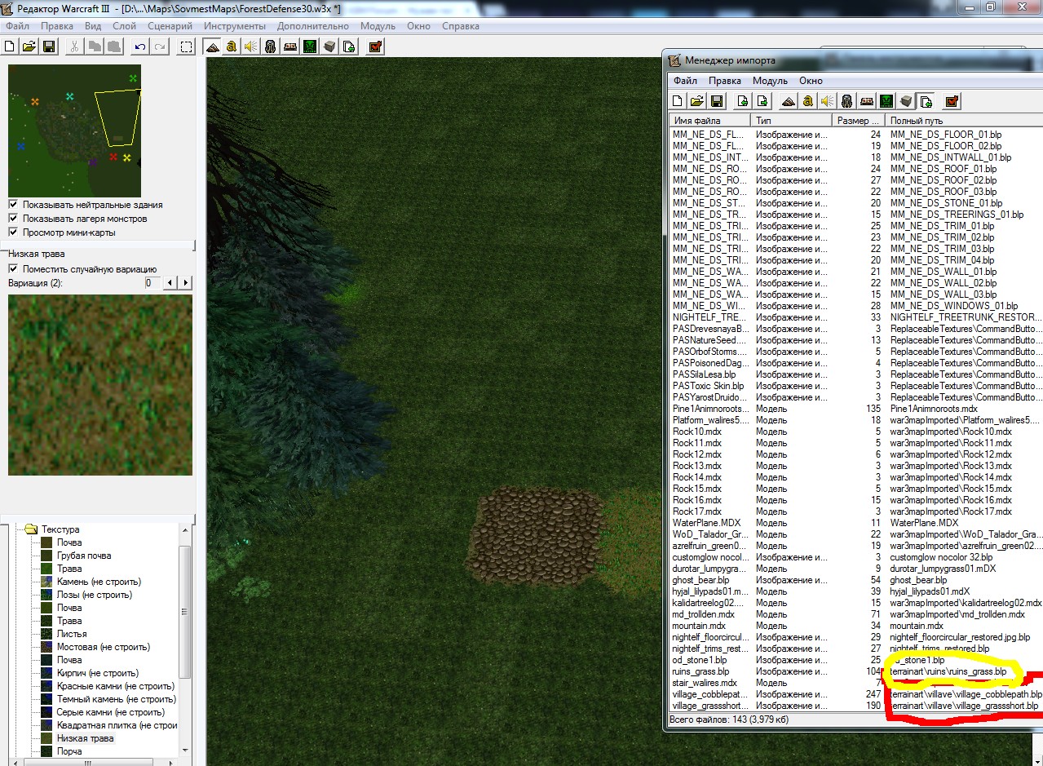
Task: Open Trigger Editor from Import Manager toolbar
Action: pyautogui.click(x=807, y=101)
